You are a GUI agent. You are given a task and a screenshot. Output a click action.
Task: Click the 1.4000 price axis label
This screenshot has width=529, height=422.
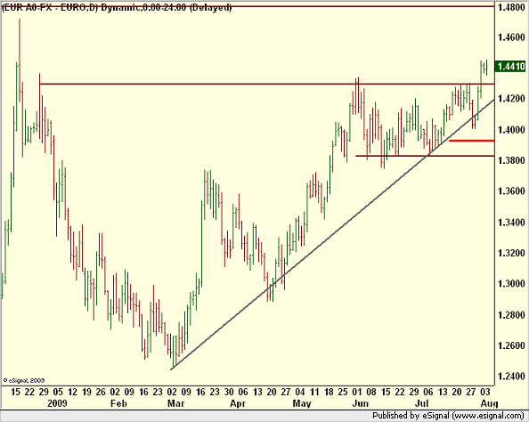tap(511, 130)
